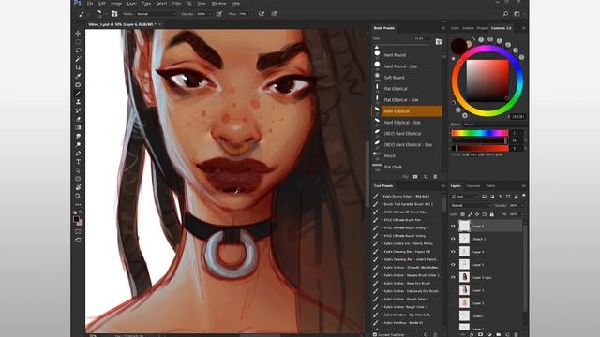Viewport: 600px width, 337px height.
Task: Select the Dodge tool
Action: click(x=78, y=145)
